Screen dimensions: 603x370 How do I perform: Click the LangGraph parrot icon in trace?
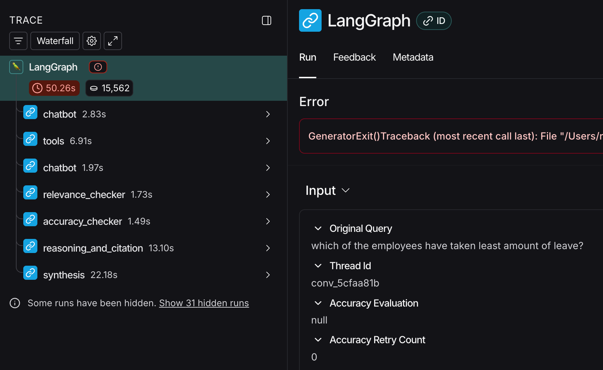click(x=16, y=67)
